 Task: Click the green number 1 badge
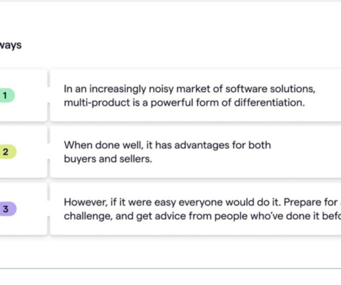[6, 95]
